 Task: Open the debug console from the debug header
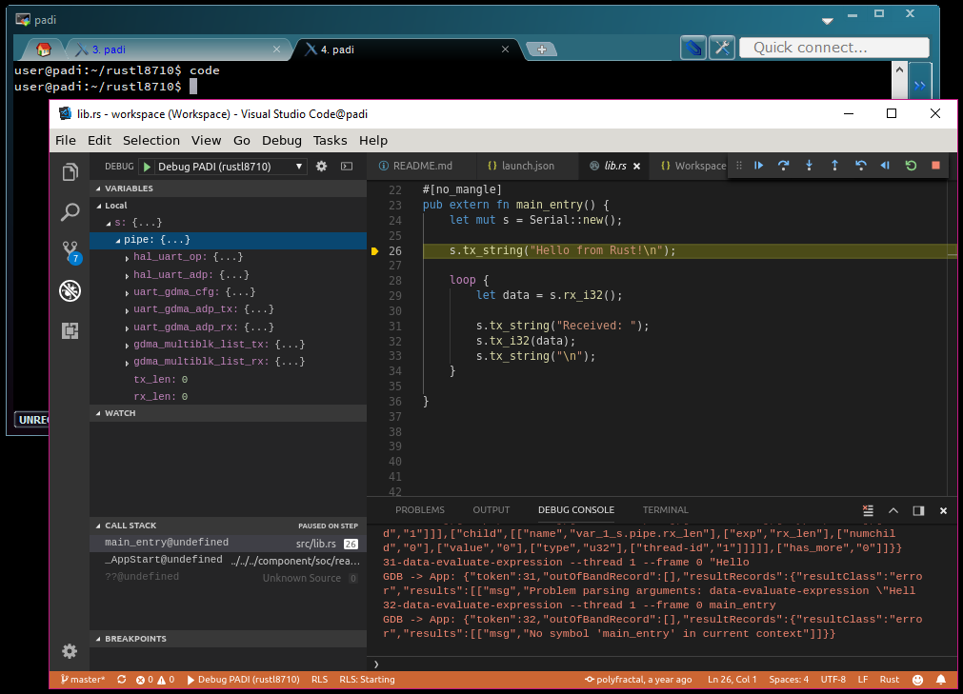tap(347, 167)
